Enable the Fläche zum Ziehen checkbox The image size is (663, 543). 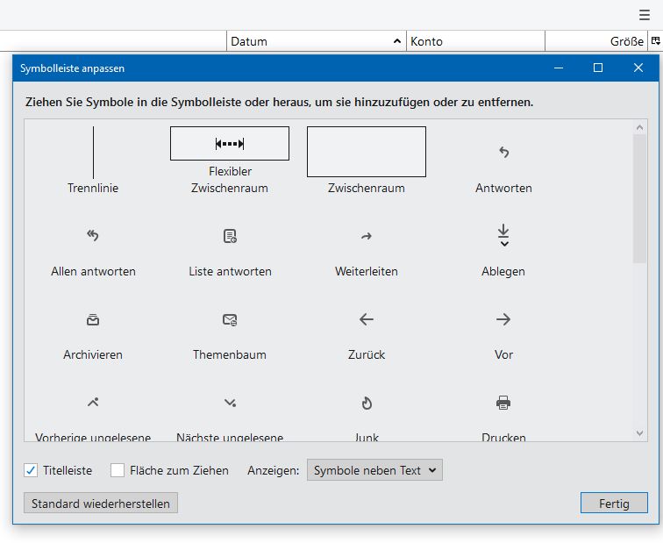pos(118,470)
